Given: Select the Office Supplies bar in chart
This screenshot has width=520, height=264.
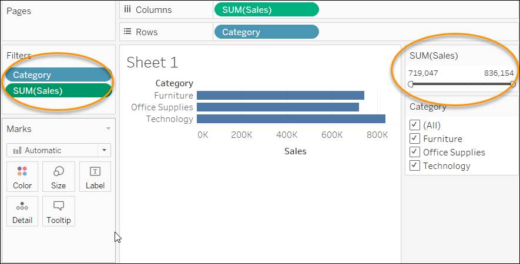Looking at the screenshot, I should tap(278, 107).
